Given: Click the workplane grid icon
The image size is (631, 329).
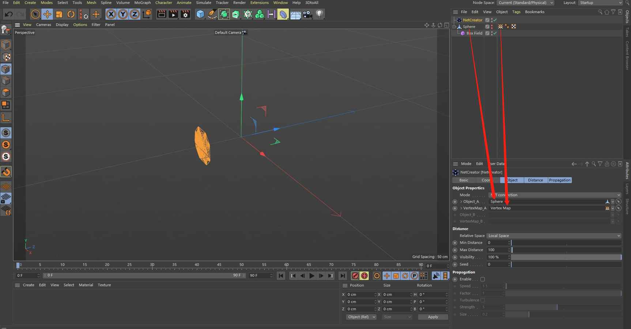Looking at the screenshot, I should point(6,186).
